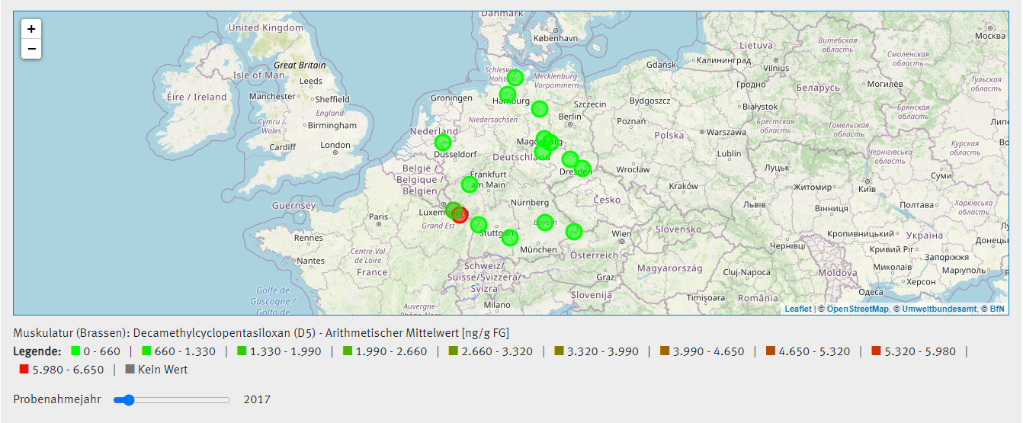Click the marker at Frankfurt am Main
1023x423 pixels.
[x=470, y=184]
